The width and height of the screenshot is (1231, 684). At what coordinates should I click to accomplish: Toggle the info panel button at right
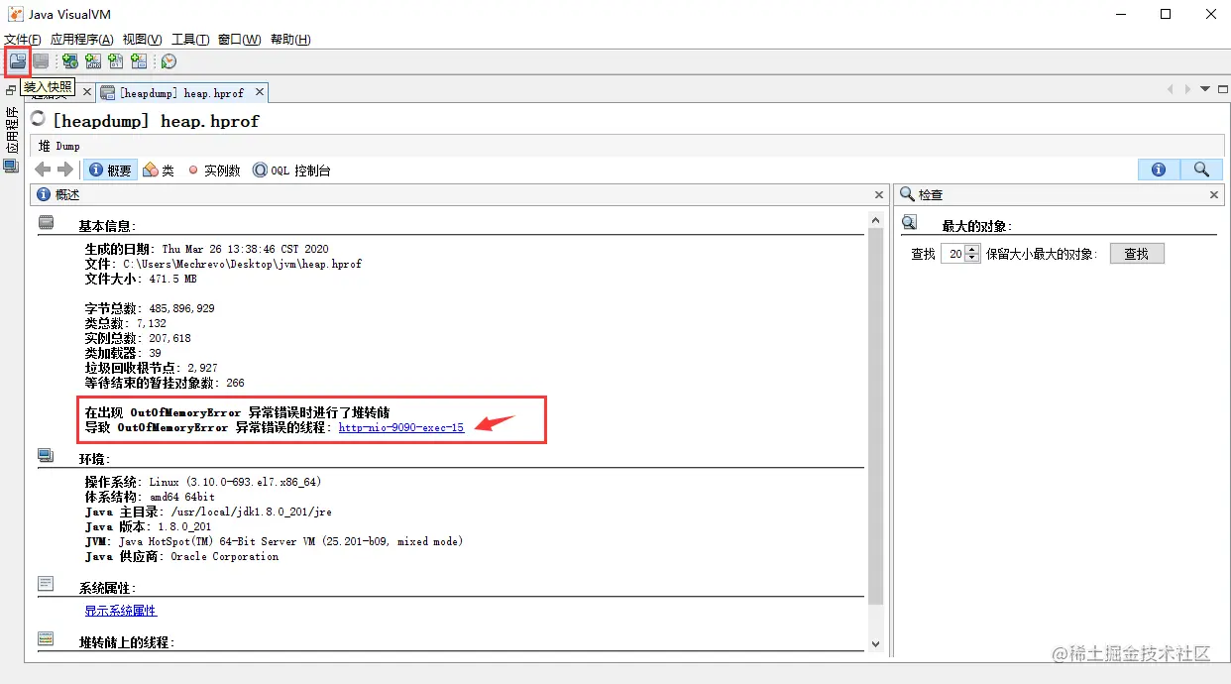1159,171
